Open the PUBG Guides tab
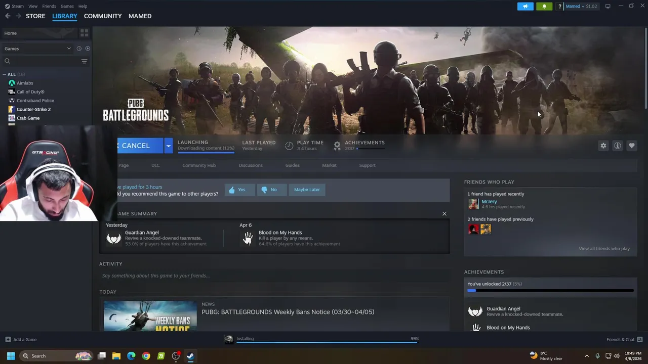Image resolution: width=648 pixels, height=364 pixels. pos(292,165)
